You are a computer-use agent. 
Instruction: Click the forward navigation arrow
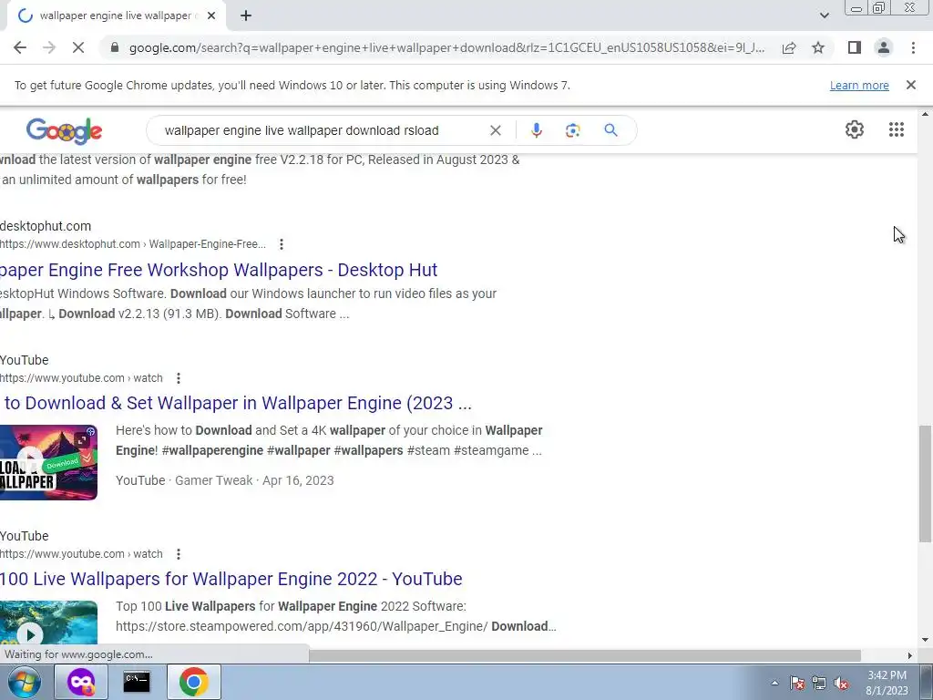point(49,47)
